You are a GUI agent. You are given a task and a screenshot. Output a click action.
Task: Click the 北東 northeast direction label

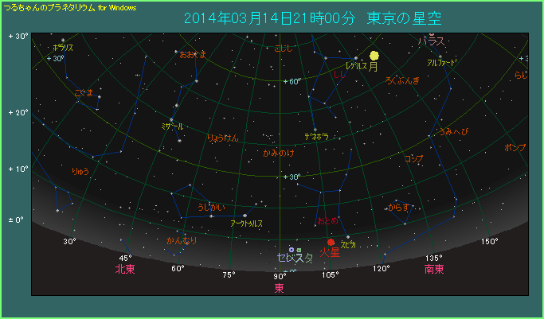pyautogui.click(x=125, y=269)
